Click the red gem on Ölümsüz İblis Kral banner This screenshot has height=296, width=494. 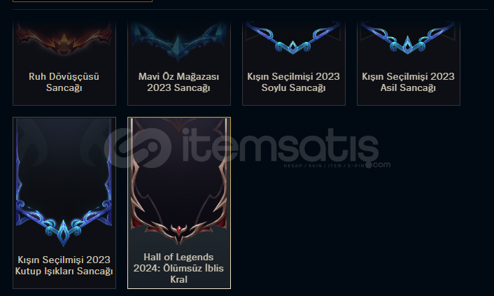[x=179, y=229]
